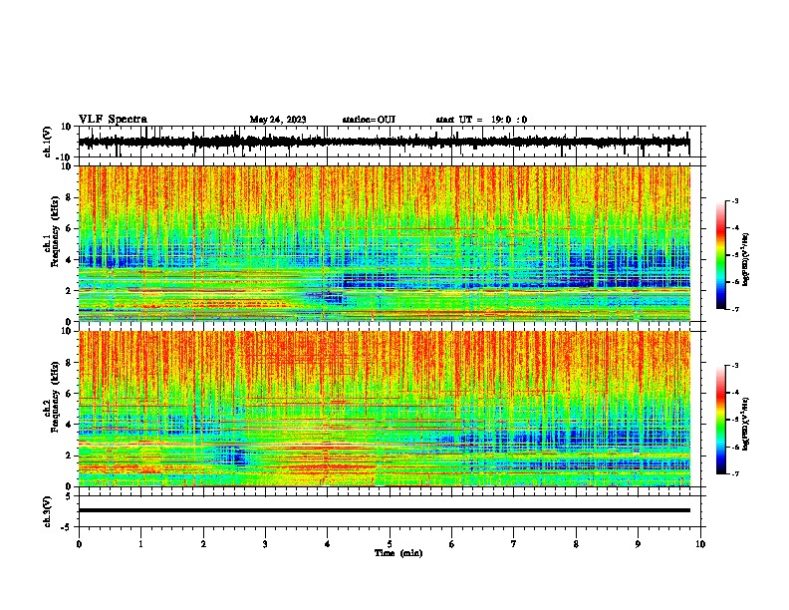The image size is (789, 610).
Task: Click the "station=OUI" label
Action: (x=369, y=120)
